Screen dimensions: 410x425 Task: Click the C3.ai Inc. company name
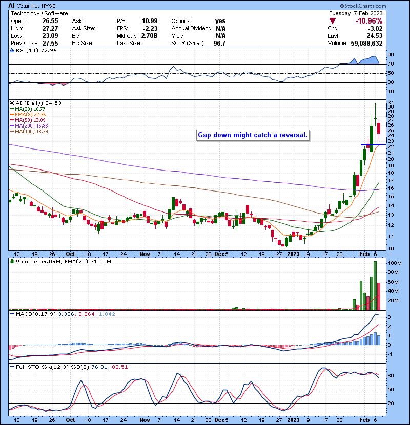click(28, 6)
